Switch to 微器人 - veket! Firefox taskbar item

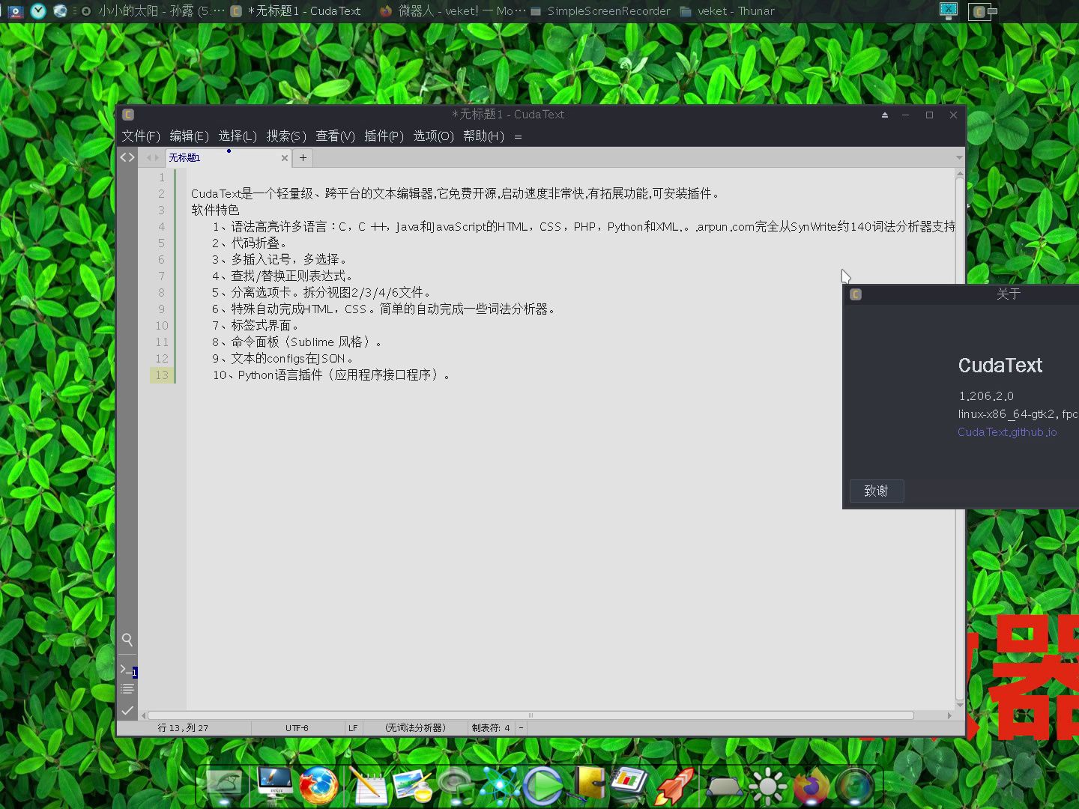tap(453, 11)
